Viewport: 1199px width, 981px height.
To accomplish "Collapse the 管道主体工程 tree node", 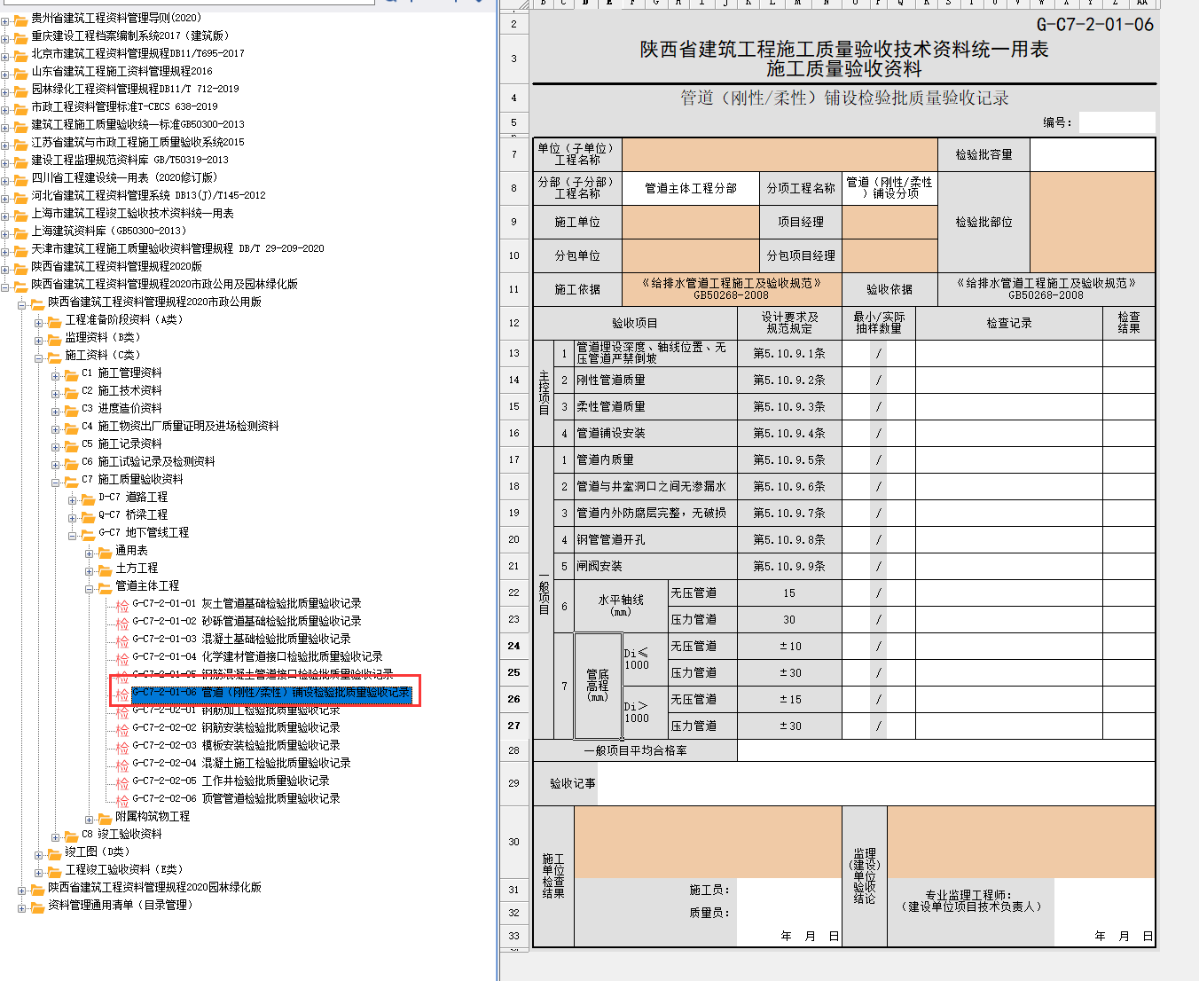I will 90,588.
